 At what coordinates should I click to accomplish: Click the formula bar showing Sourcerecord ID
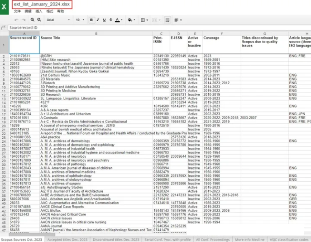click(159, 28)
